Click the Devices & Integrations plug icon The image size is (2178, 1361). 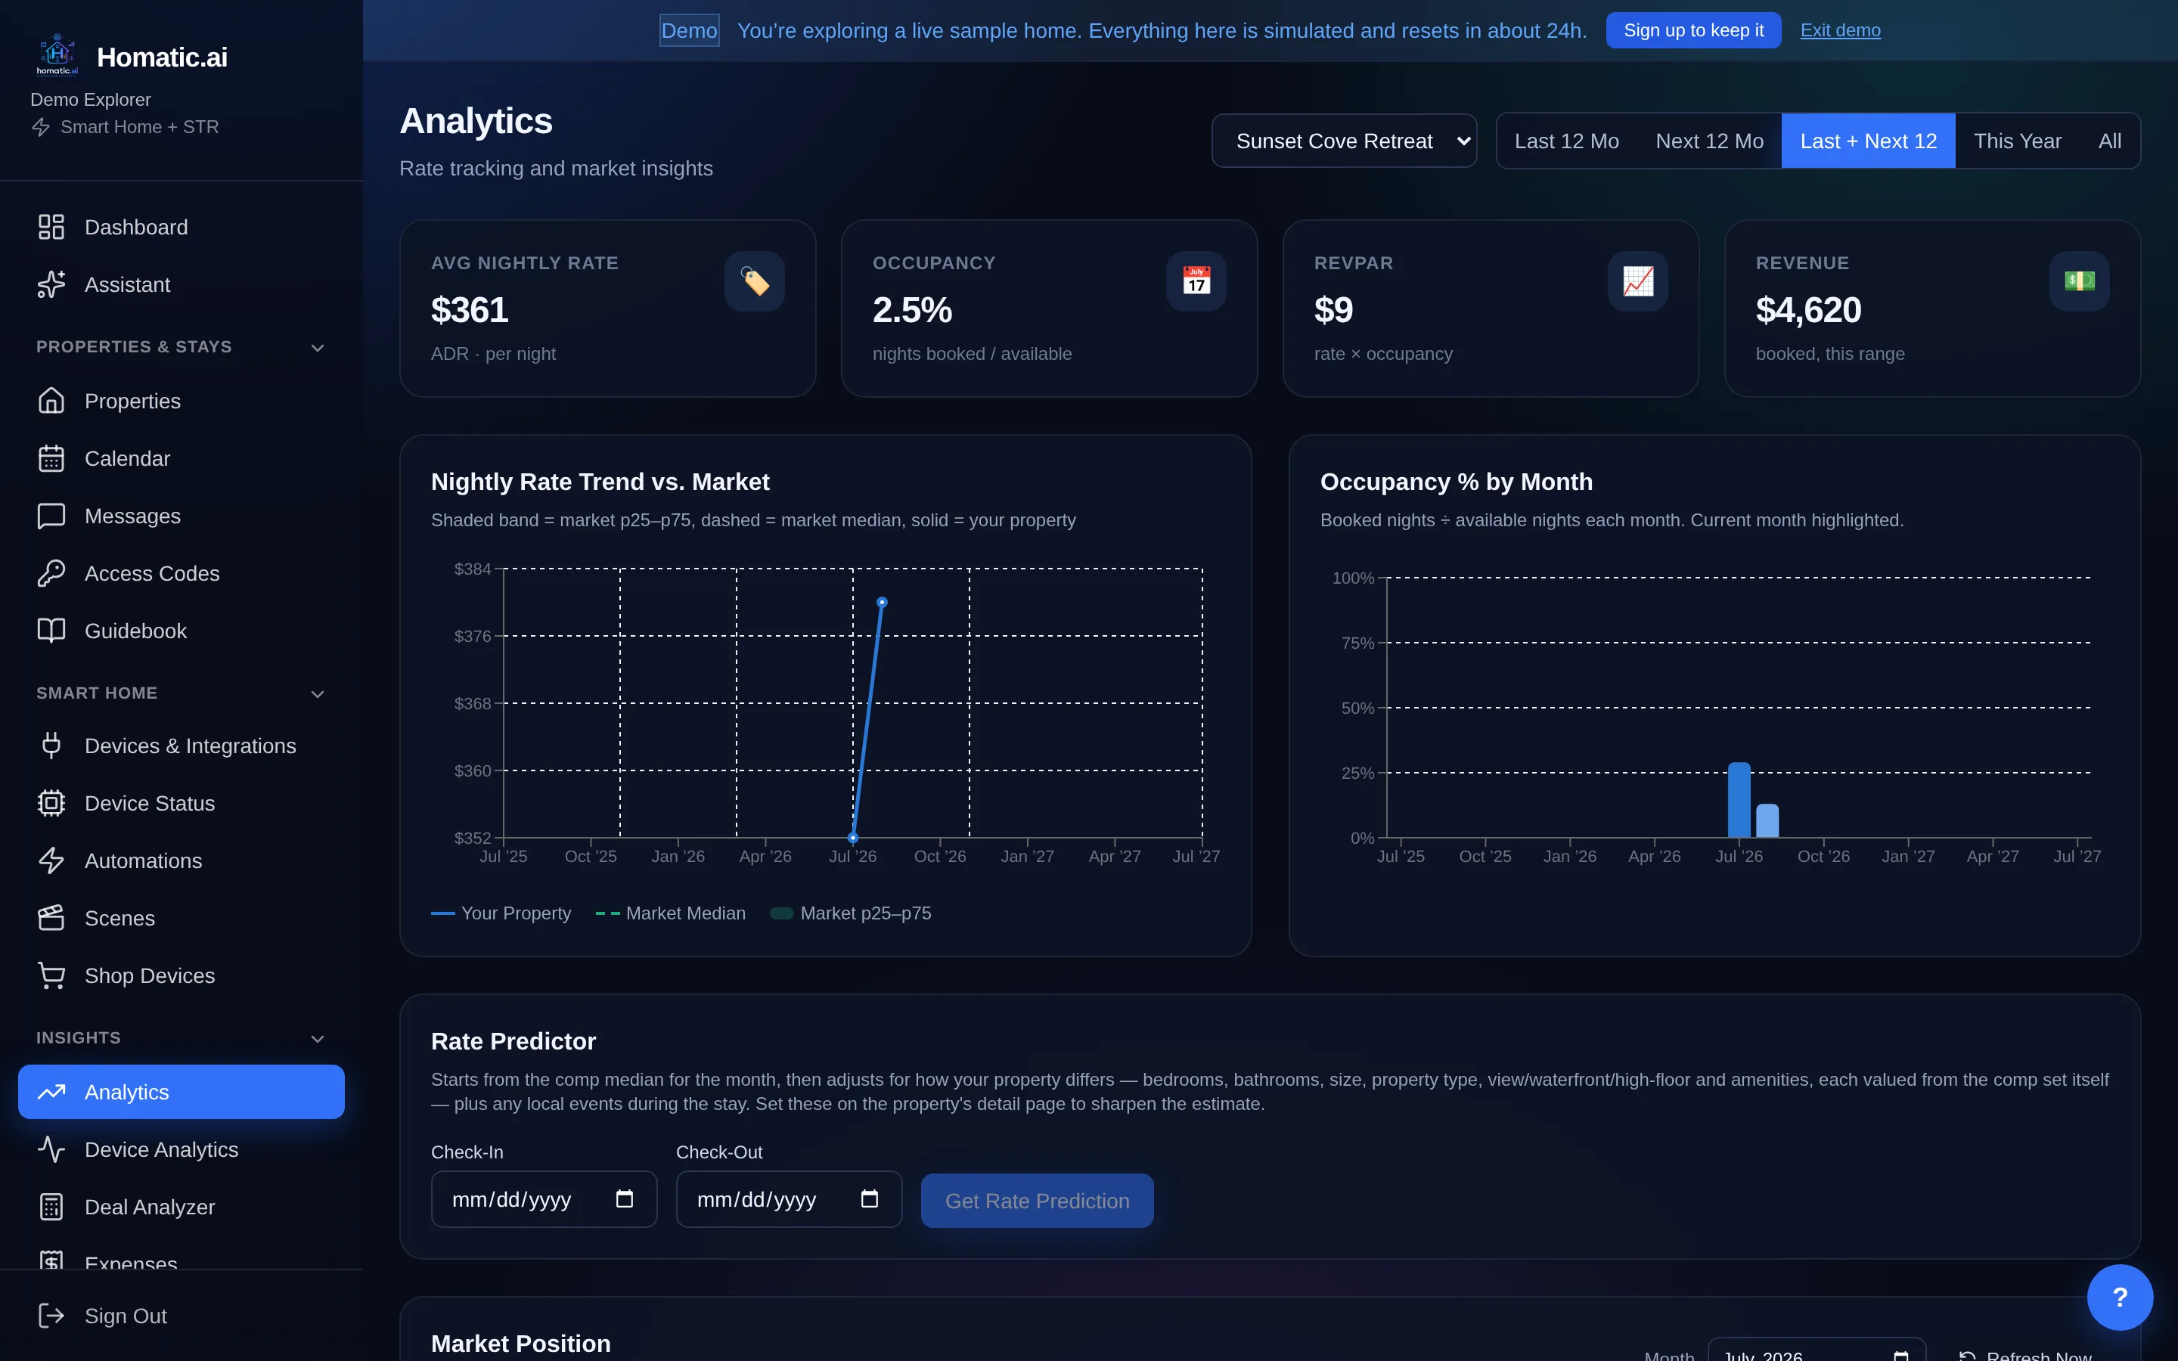point(51,746)
